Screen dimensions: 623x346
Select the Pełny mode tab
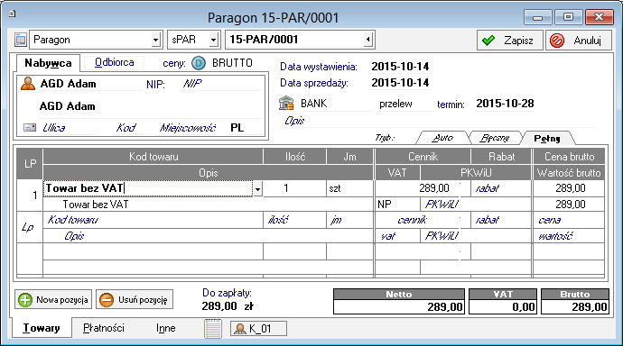(547, 138)
